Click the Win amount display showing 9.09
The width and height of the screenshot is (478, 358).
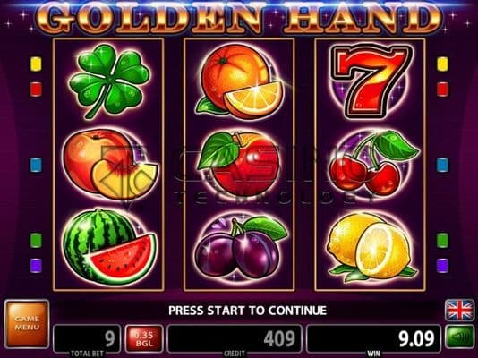point(373,339)
